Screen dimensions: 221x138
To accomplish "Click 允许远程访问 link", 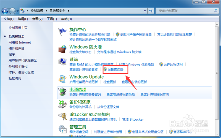I will pyautogui.click(x=173, y=64).
